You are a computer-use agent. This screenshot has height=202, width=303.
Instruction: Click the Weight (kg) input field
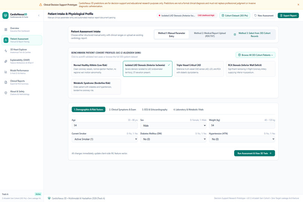242,125
